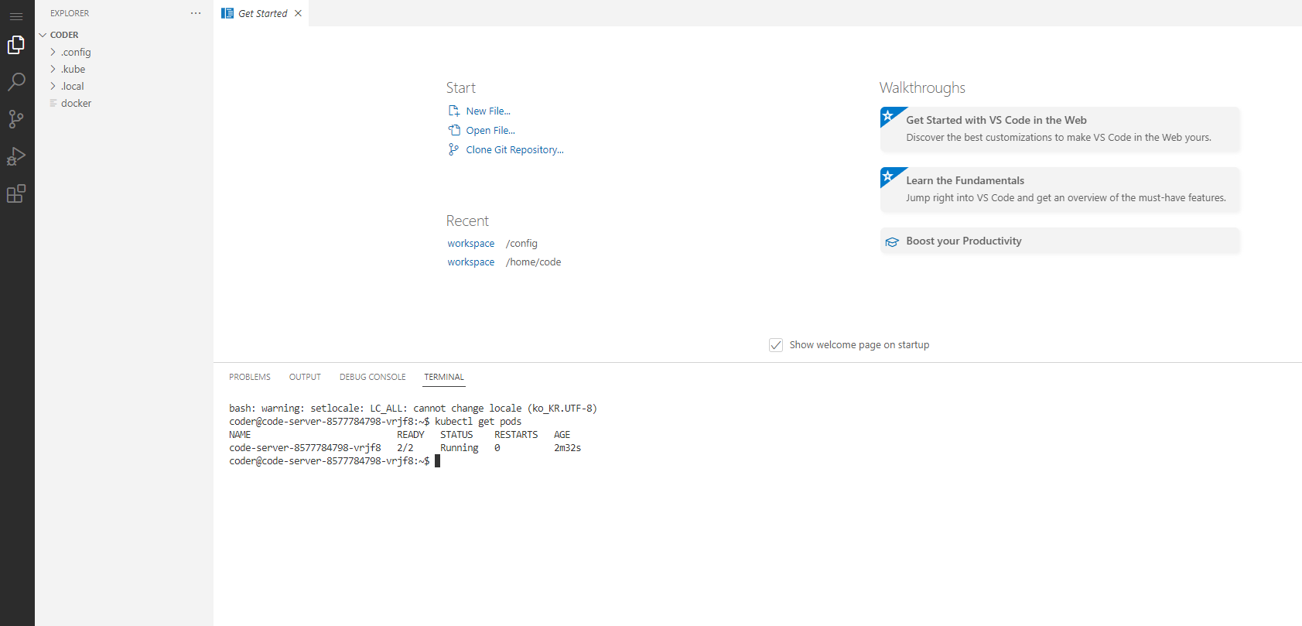The image size is (1302, 626).
Task: Click the 'Walkthroughs' heading
Action: point(922,87)
